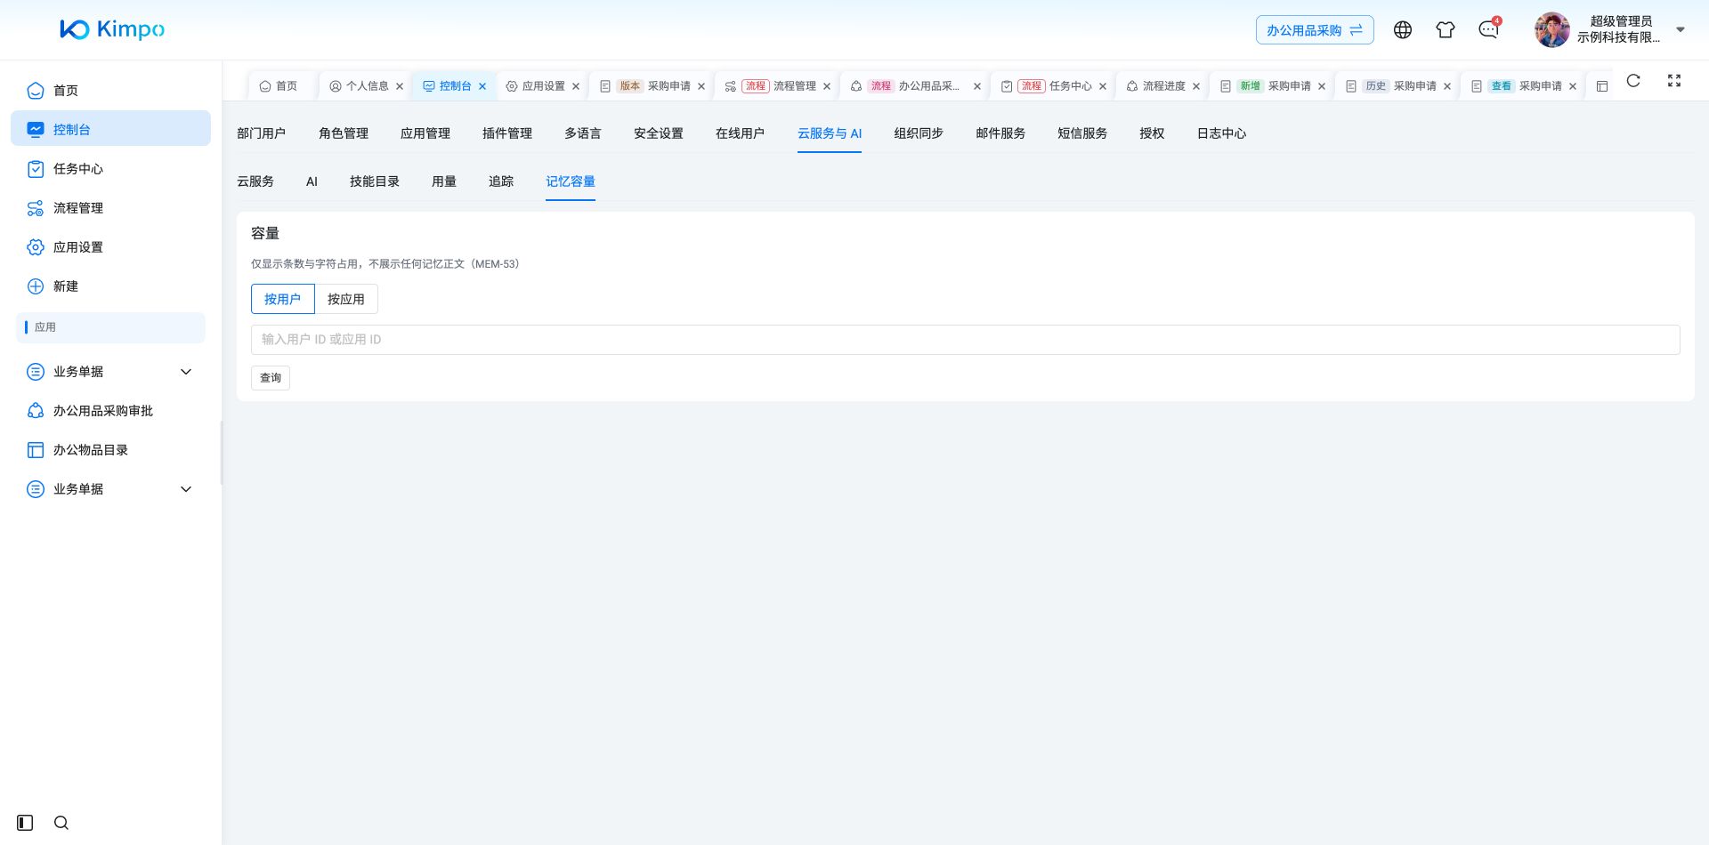Toggle the fullscreen icon
The image size is (1709, 845).
coord(1674,81)
